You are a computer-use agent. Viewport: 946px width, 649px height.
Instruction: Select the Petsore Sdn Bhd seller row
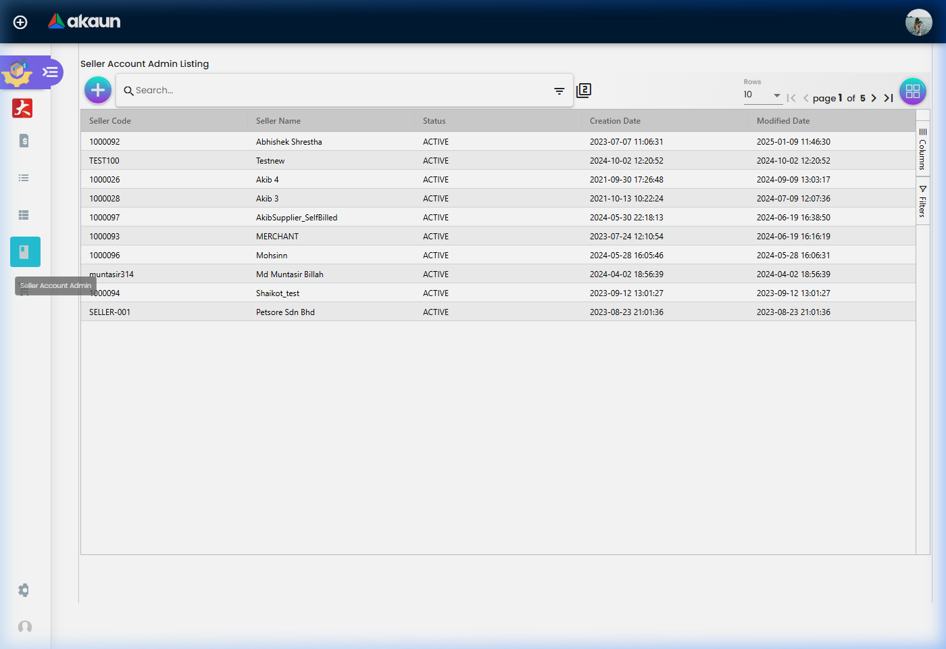pyautogui.click(x=285, y=312)
